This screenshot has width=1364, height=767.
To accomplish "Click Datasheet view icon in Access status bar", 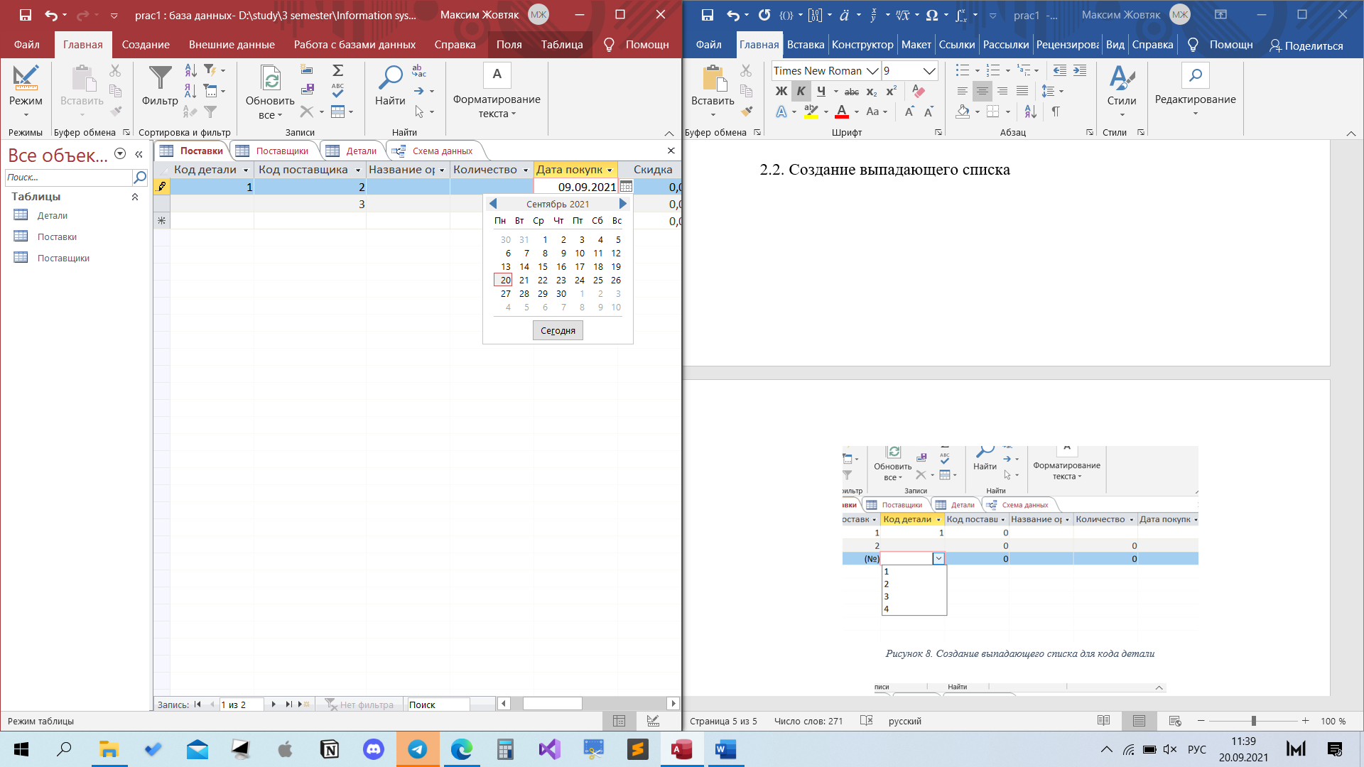I will [619, 721].
